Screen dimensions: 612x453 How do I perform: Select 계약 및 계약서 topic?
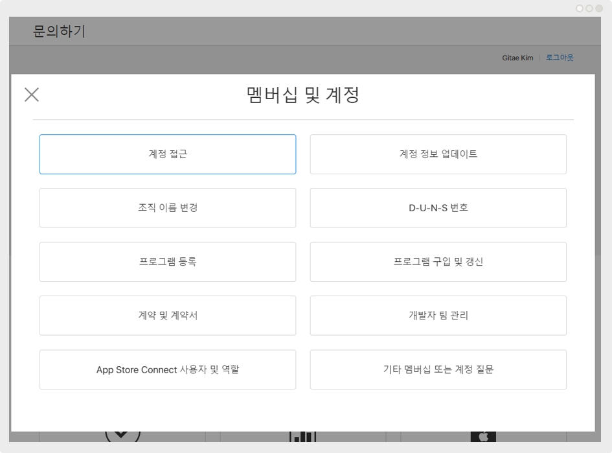coord(168,316)
